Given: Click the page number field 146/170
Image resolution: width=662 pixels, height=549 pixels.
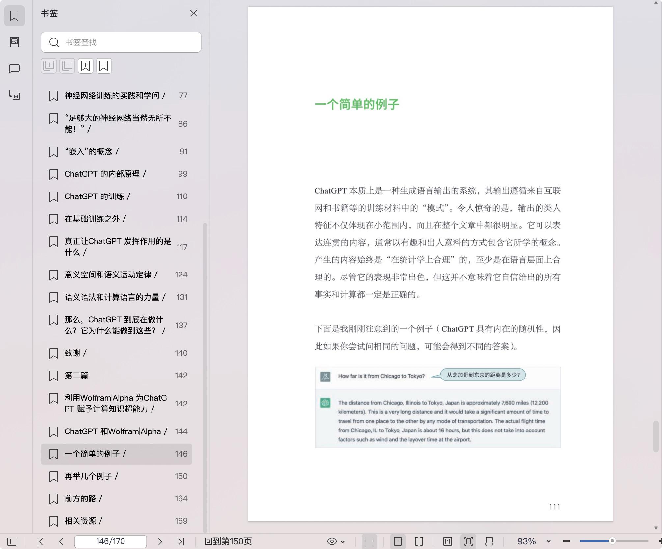Looking at the screenshot, I should 110,541.
